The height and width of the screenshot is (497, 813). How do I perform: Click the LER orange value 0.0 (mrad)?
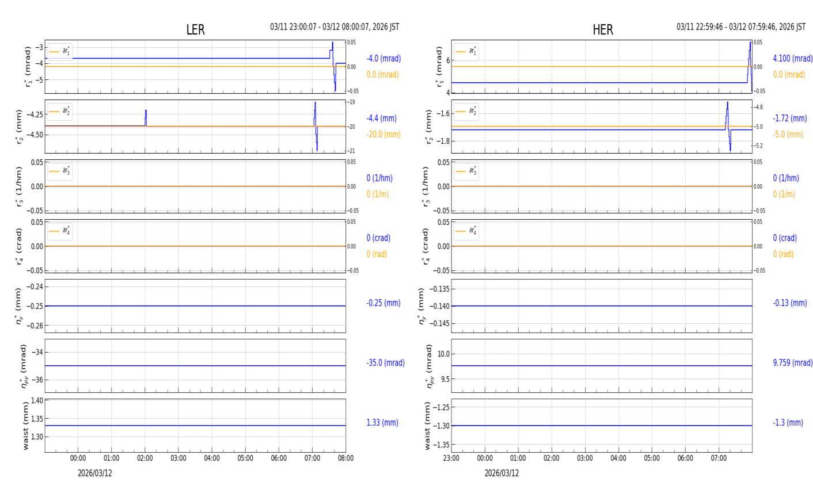coord(382,75)
